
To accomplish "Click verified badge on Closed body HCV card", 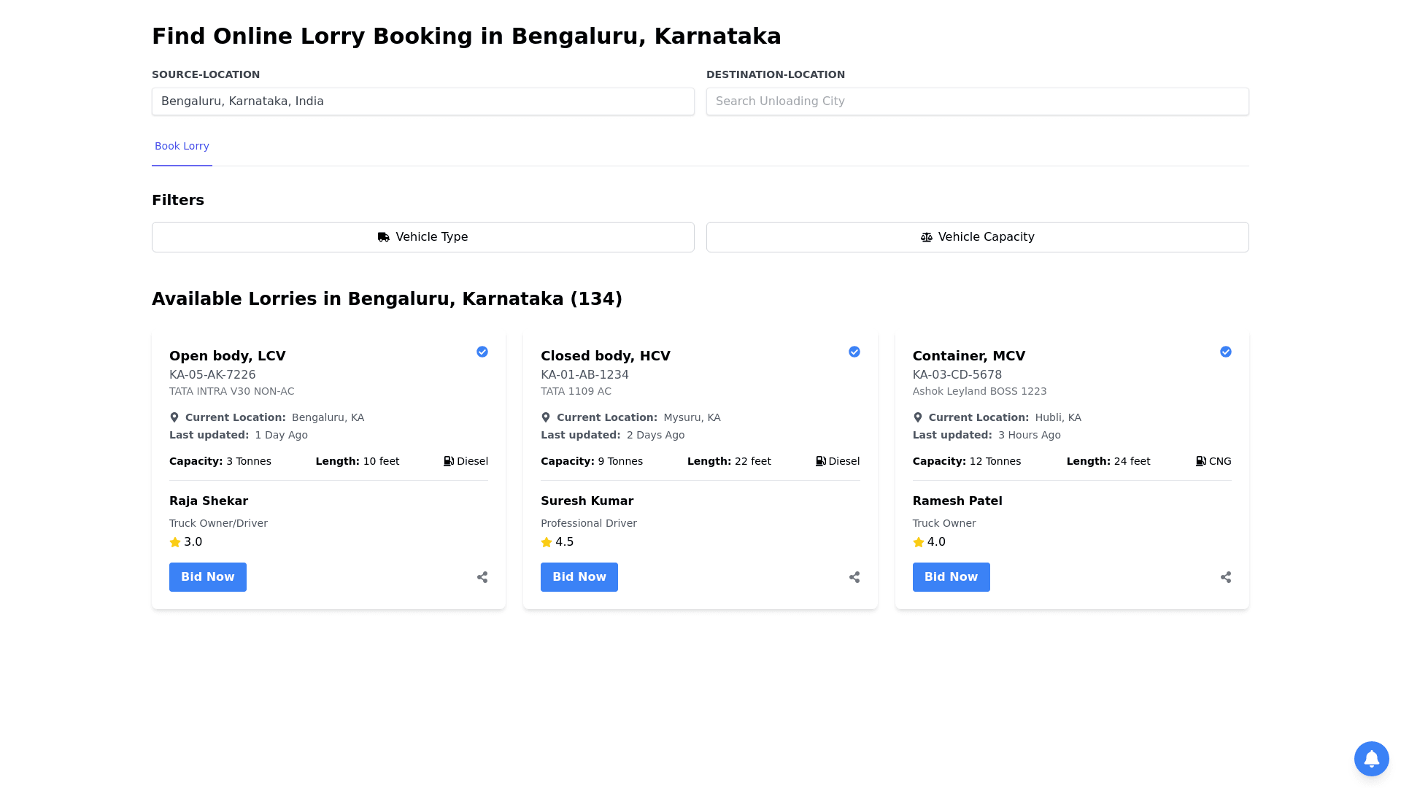I will 854,352.
